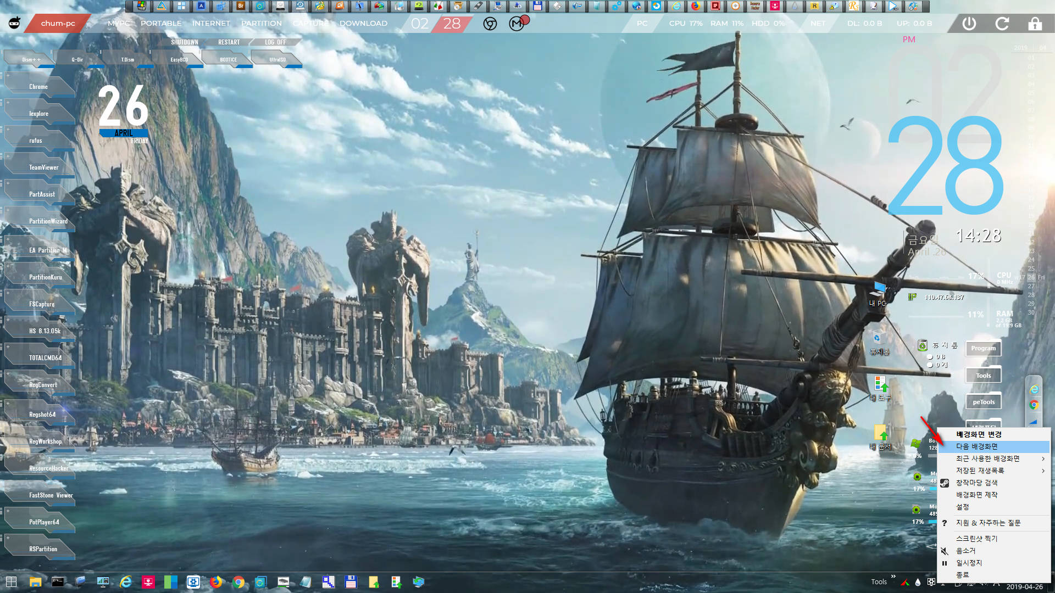Click the ninja avatar icon at top left
Viewport: 1055px width, 593px height.
pos(15,23)
